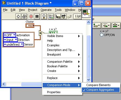Click vertical scrollbar down arrow
The width and height of the screenshot is (121, 100).
point(88,80)
